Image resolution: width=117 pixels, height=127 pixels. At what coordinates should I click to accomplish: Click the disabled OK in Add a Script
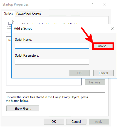tap(79, 73)
